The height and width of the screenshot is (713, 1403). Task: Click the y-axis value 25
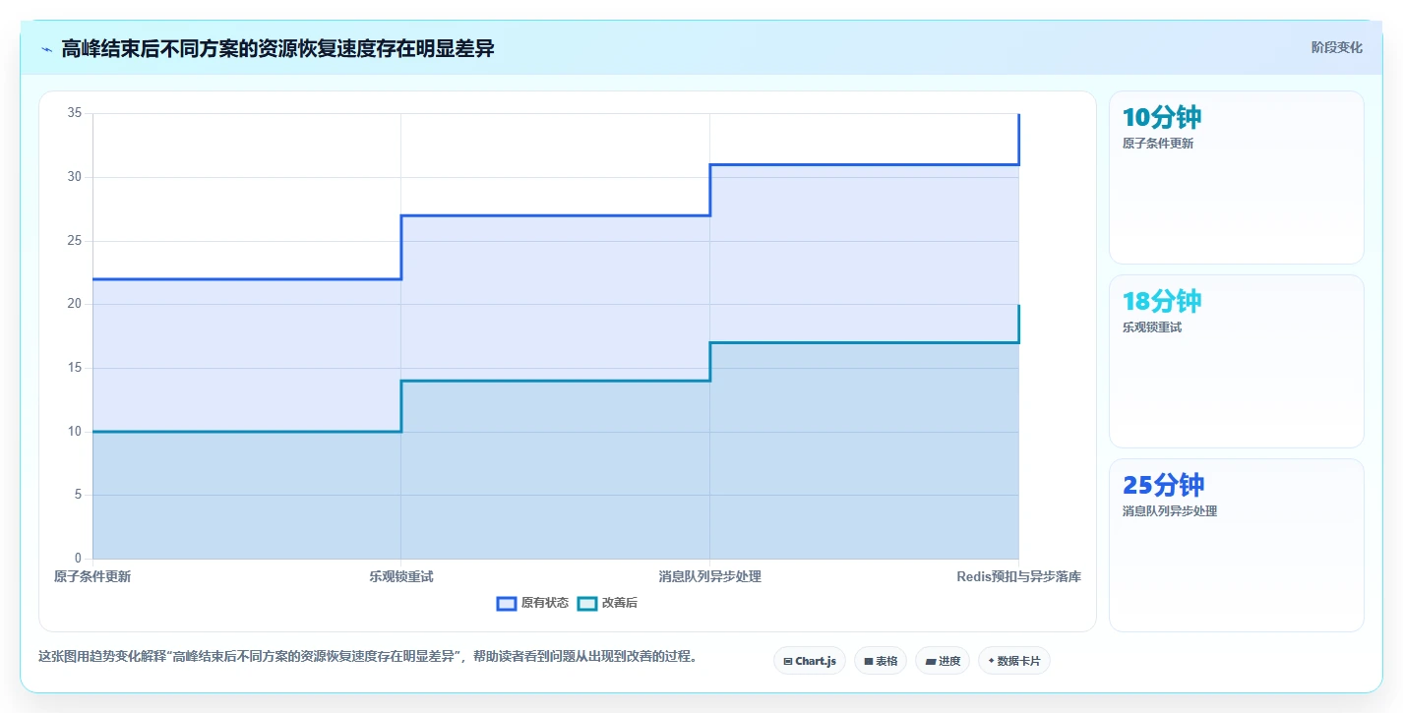coord(75,241)
